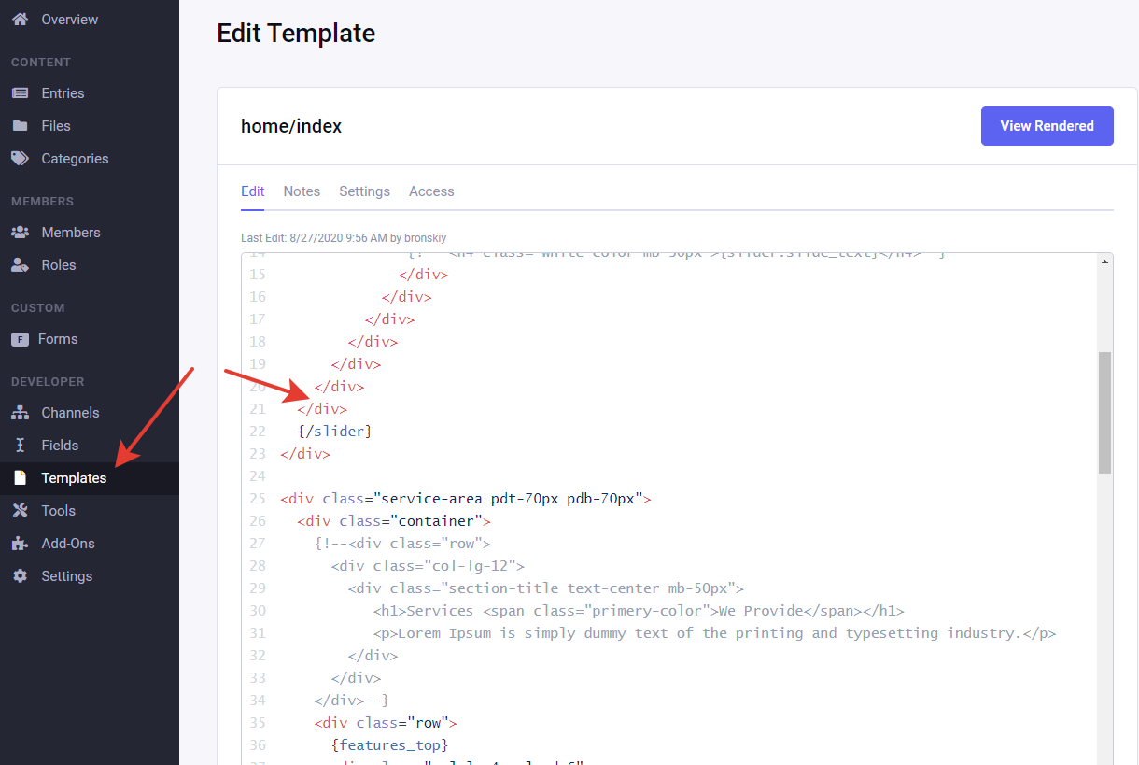Select the Edit tab
The image size is (1139, 765).
pos(253,191)
